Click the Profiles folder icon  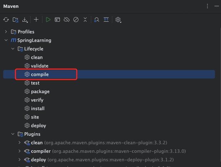14,32
